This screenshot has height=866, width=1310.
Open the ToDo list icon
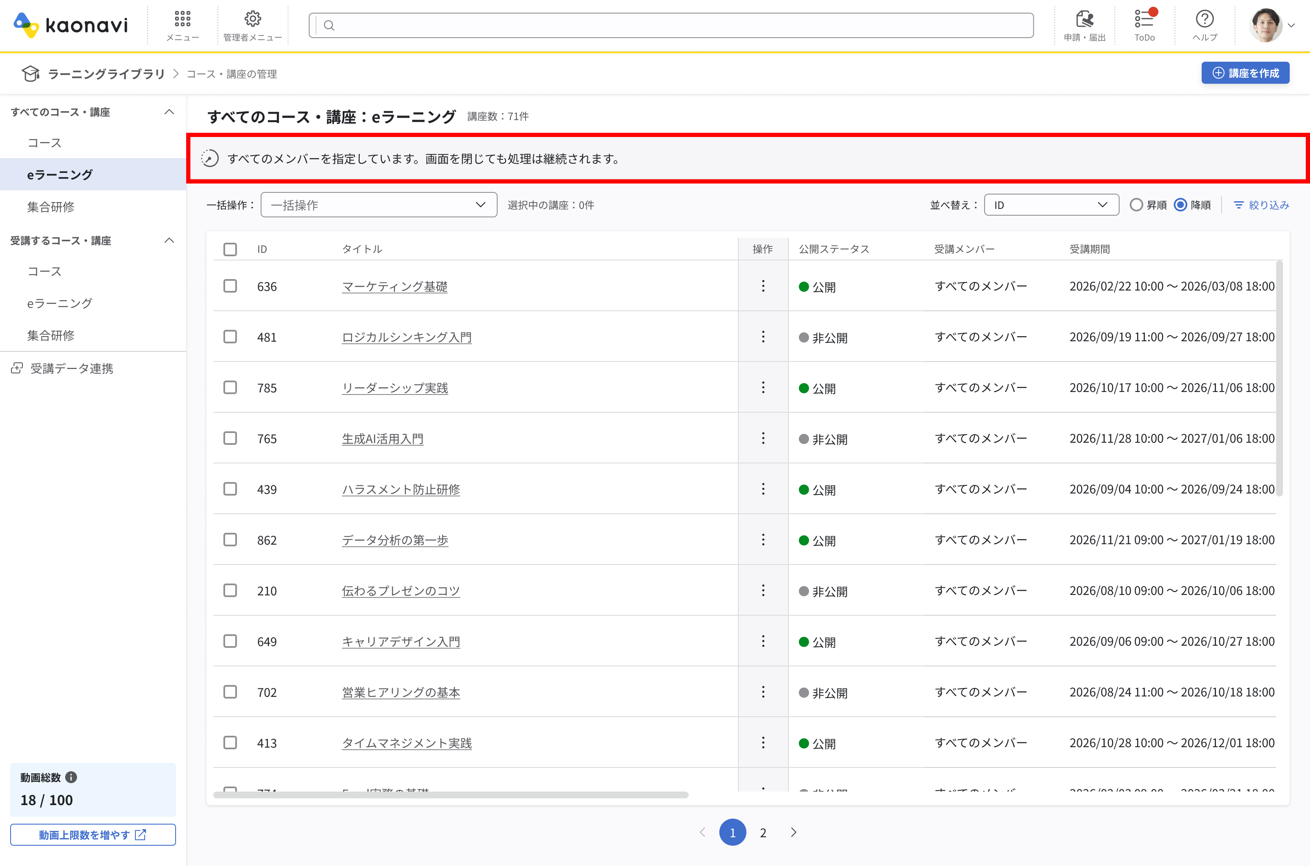1144,19
